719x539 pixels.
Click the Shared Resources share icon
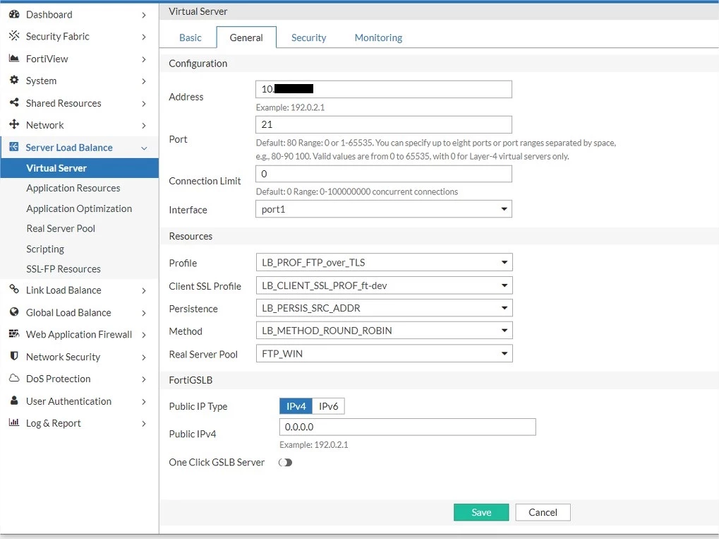coord(14,102)
